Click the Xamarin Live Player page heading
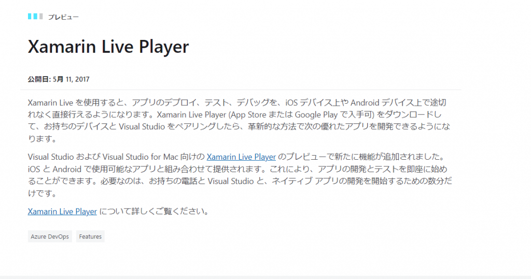Image resolution: width=531 pixels, height=279 pixels. pos(108,47)
